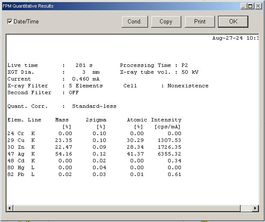Image resolution: width=265 pixels, height=222 pixels.
Task: Click the Current value 0.460 mA
Action: 86,79
